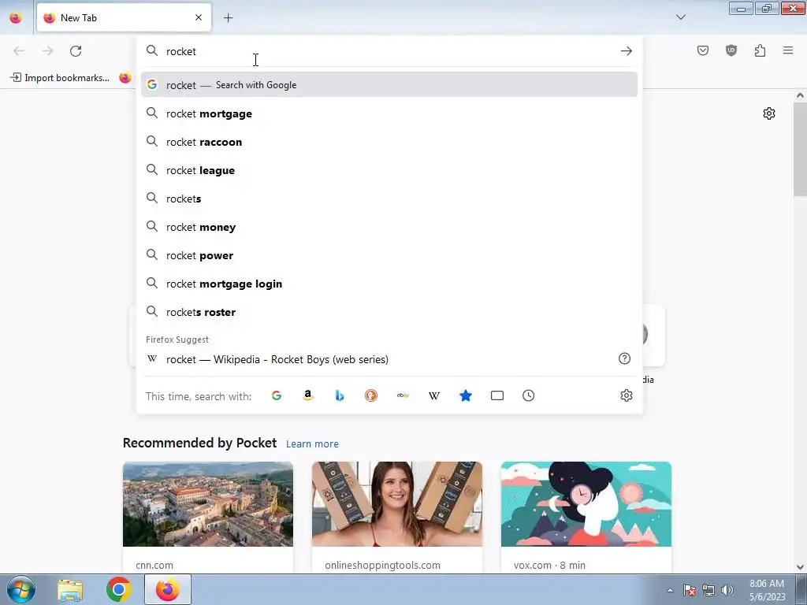Viewport: 807px width, 605px height.
Task: Click the Firefox View pinned icon
Action: (x=16, y=17)
